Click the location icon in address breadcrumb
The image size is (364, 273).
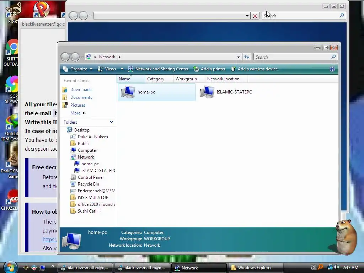click(x=89, y=57)
